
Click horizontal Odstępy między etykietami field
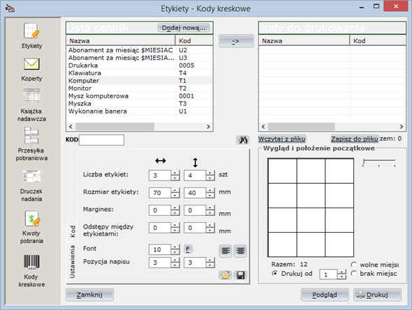160,228
